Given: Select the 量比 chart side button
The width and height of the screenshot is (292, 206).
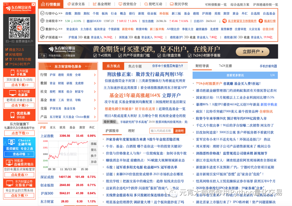Looking at the screenshot, I should click(94, 150).
